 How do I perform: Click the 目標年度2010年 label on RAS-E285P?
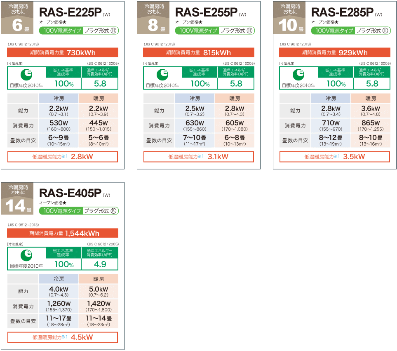(x=298, y=86)
